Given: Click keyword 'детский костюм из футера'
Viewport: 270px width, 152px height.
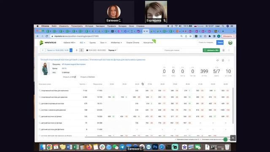Looking at the screenshot, I should pyautogui.click(x=51, y=123).
